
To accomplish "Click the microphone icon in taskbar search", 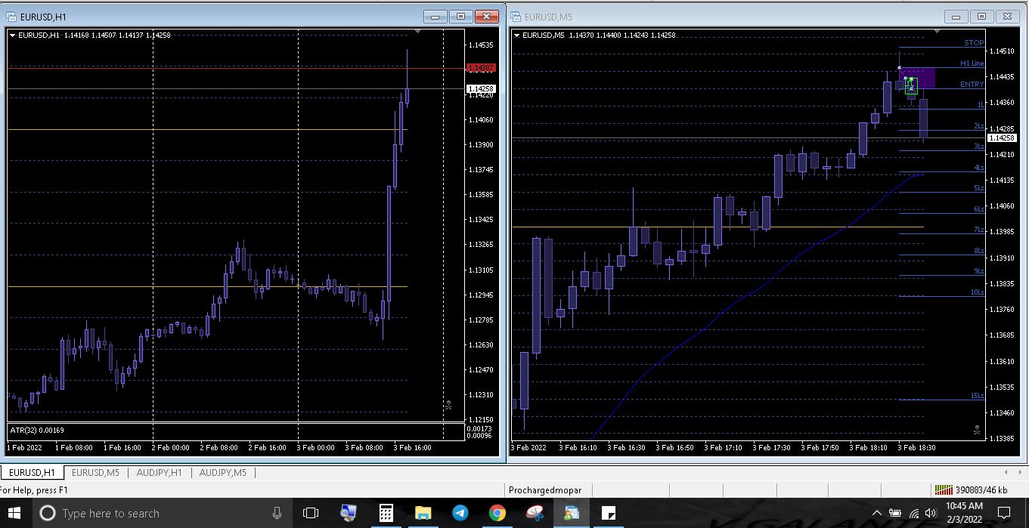I will (x=277, y=513).
